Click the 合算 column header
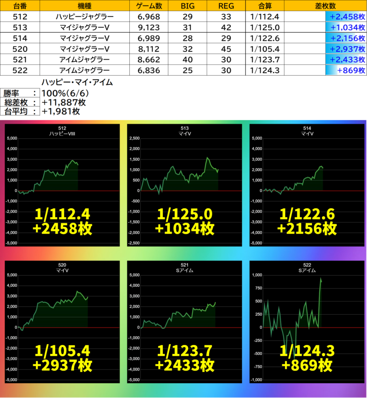This screenshot has height=398, width=367. point(265,5)
